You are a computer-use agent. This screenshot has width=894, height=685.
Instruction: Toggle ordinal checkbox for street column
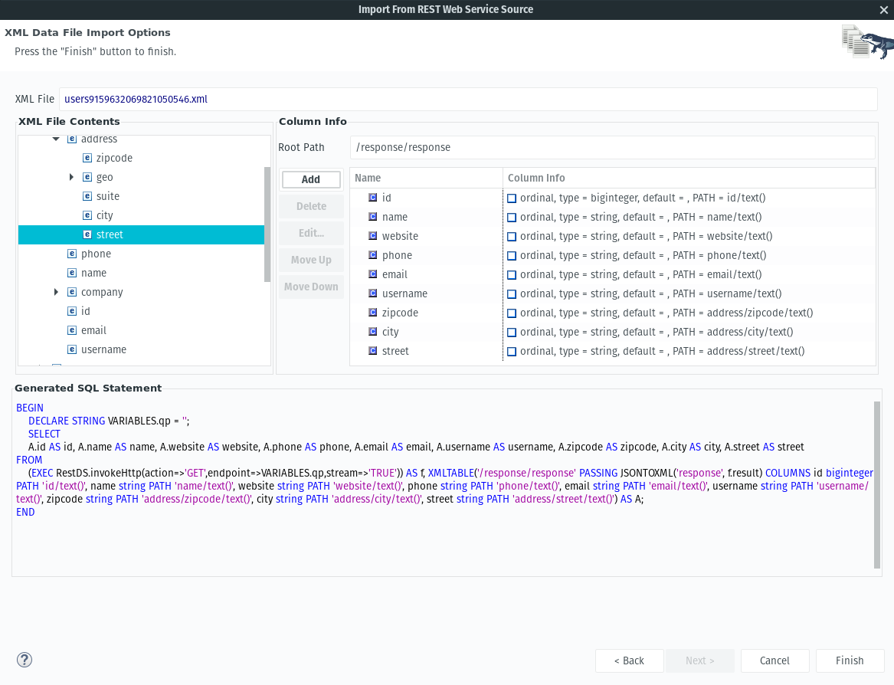tap(512, 352)
